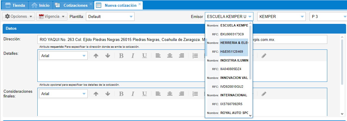347x121 pixels.
Task: Align text left in Detalles editor
Action: (158, 56)
